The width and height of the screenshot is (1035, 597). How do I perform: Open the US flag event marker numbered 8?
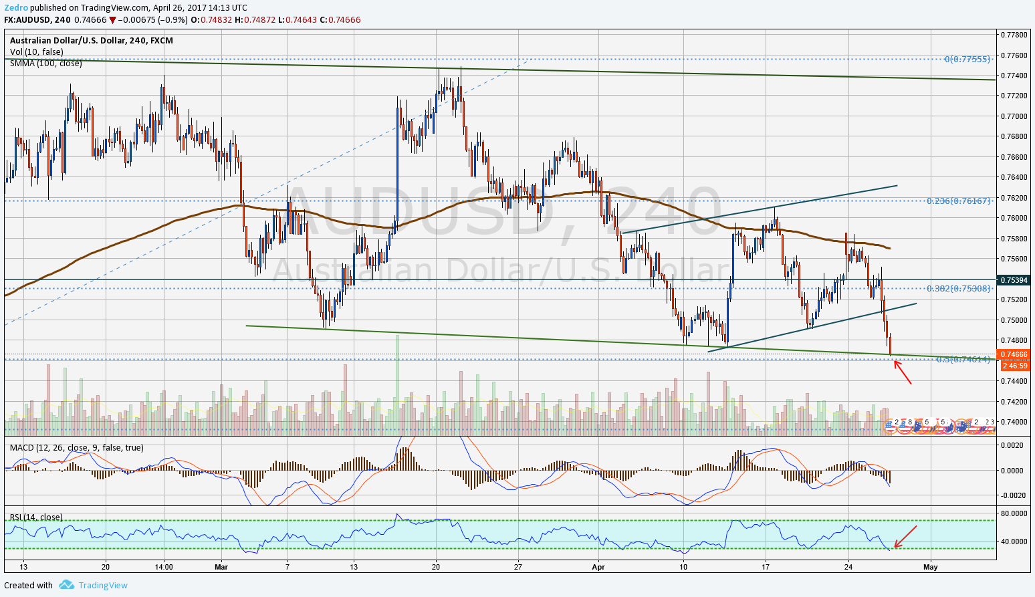(x=905, y=427)
